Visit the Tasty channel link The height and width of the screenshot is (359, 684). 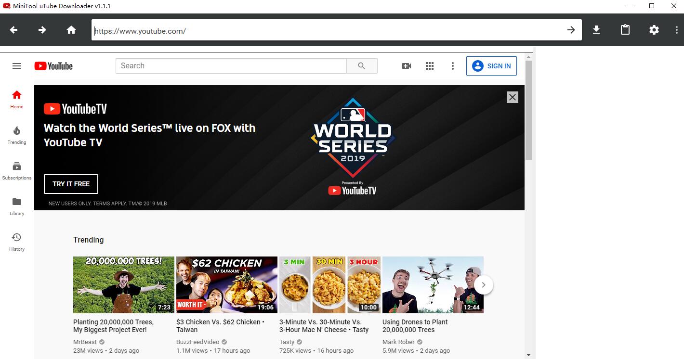tap(287, 342)
